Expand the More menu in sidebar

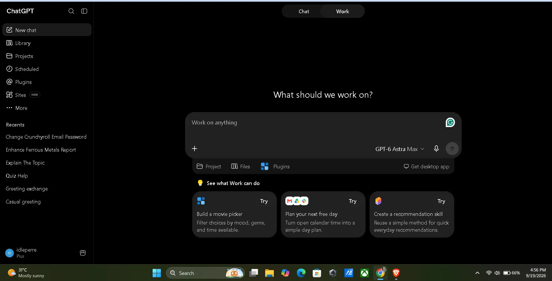[47, 108]
